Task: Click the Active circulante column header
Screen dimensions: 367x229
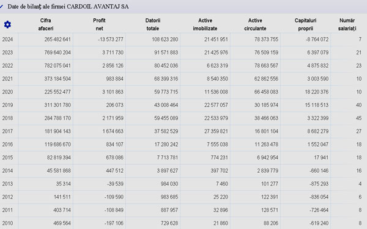Action: click(x=255, y=24)
